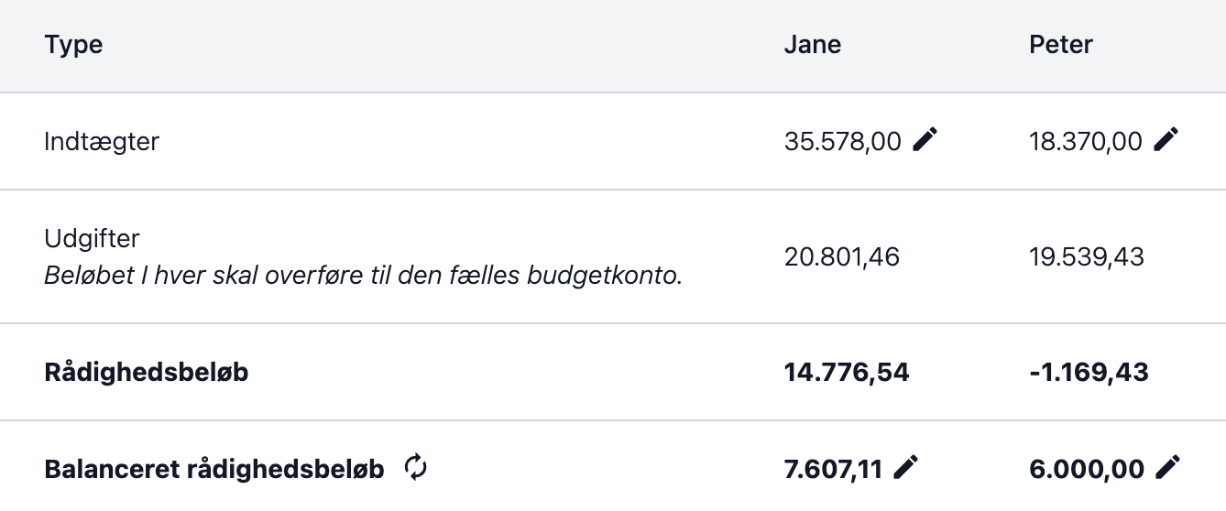
Task: Click Peter's balanced amount 6.000,00
Action: point(1087,470)
